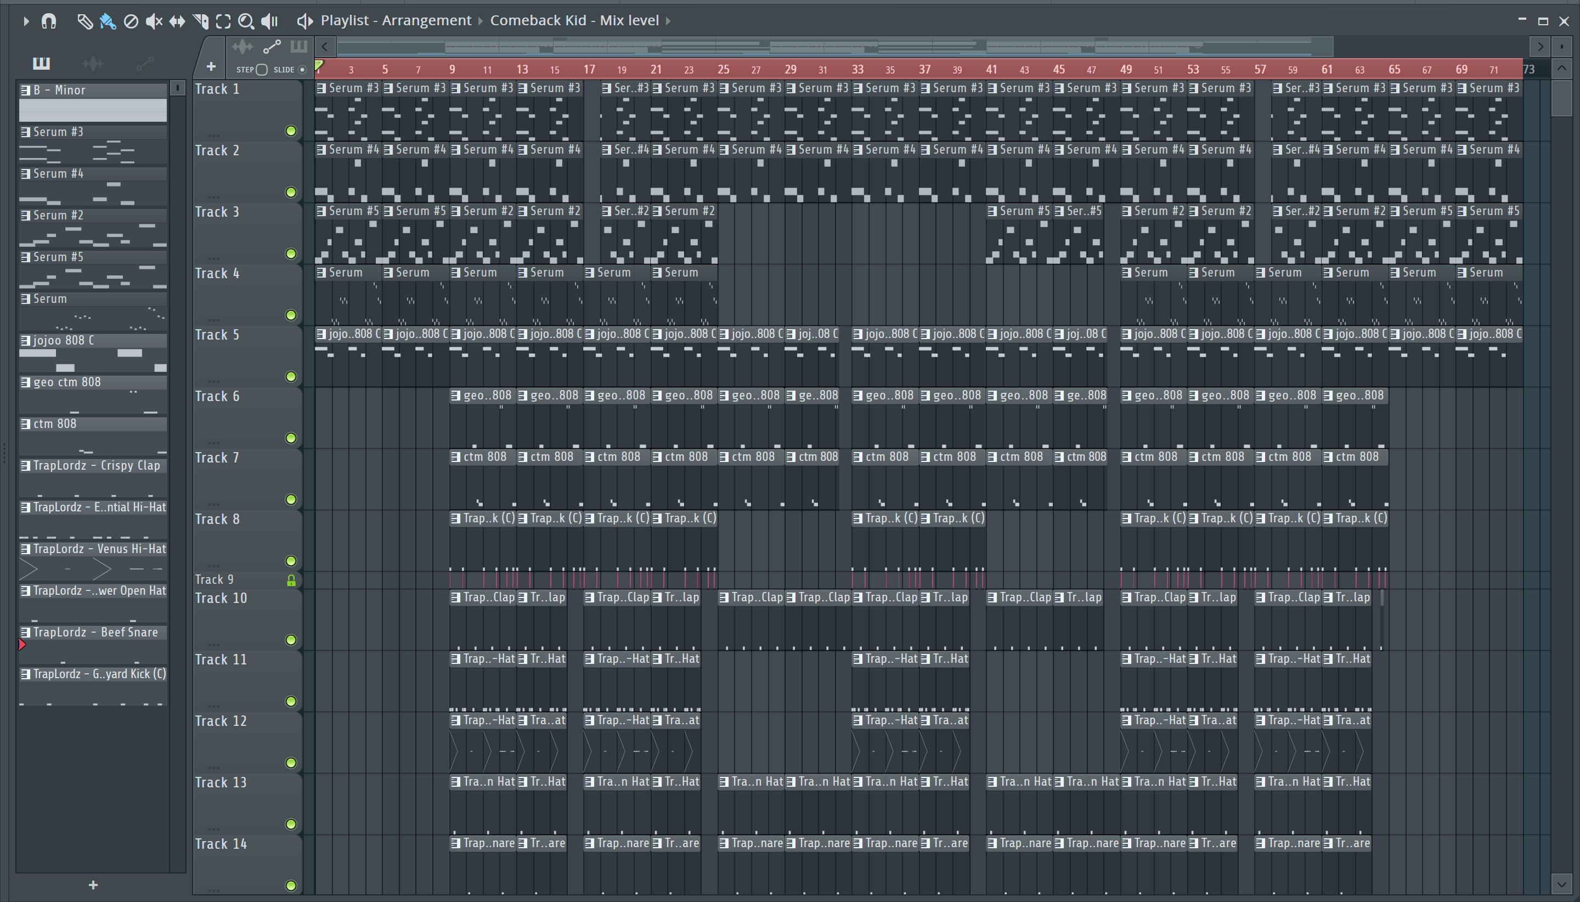Image resolution: width=1580 pixels, height=902 pixels.
Task: Select the Playback tool
Action: click(269, 21)
